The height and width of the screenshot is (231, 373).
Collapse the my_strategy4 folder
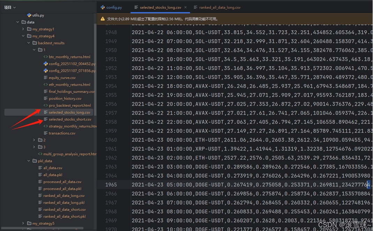(23, 36)
